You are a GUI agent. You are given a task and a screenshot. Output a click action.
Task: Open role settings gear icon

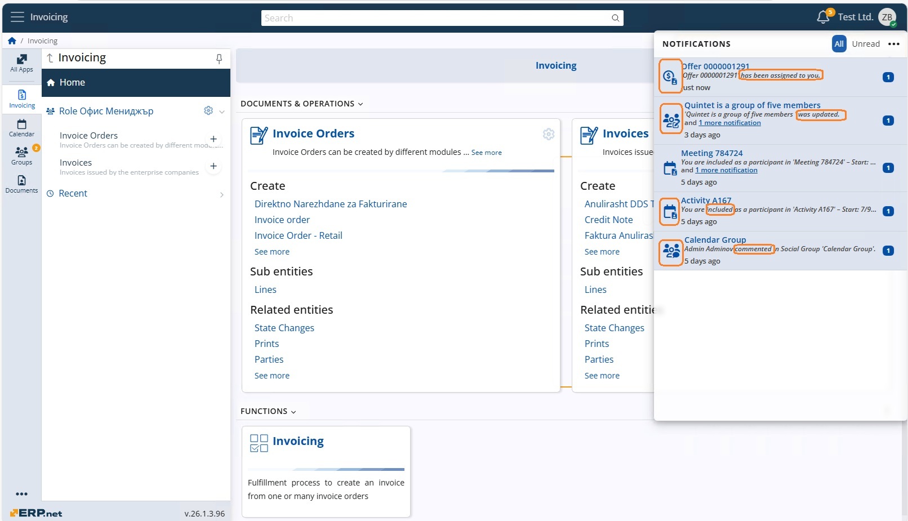coord(208,110)
